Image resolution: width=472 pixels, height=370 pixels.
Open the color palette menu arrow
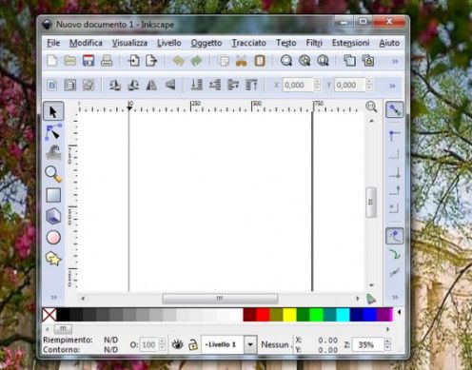tap(399, 312)
